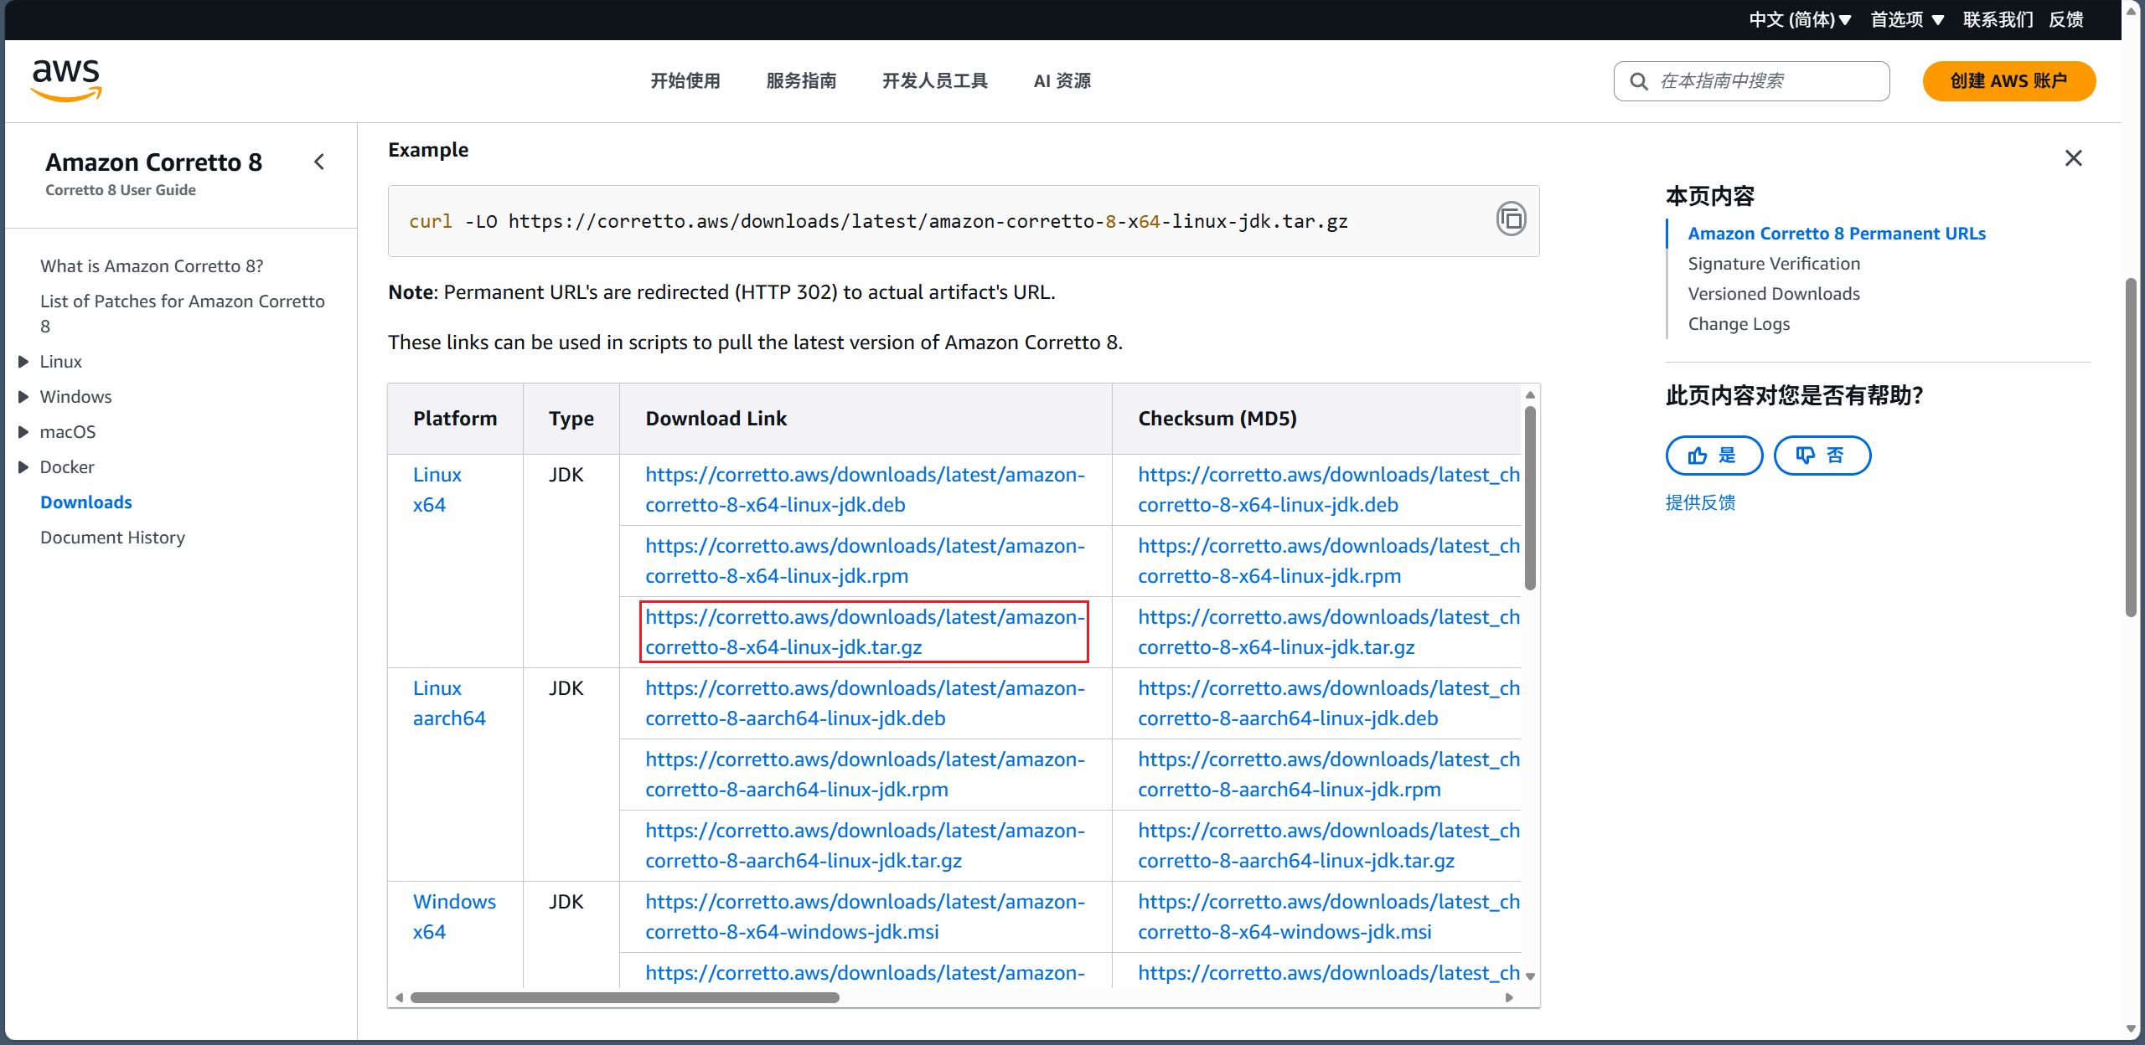Click 提供反馈 link
The height and width of the screenshot is (1045, 2145).
point(1700,502)
